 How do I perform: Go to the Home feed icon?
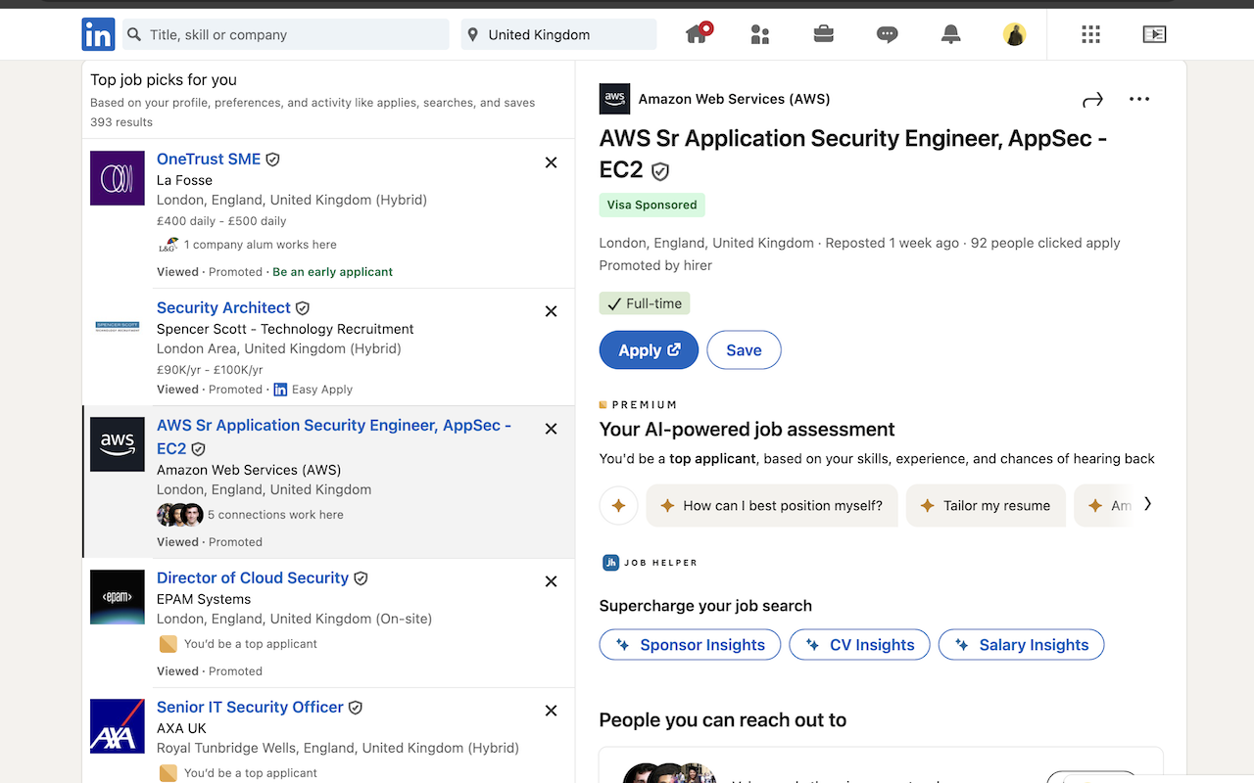(698, 34)
